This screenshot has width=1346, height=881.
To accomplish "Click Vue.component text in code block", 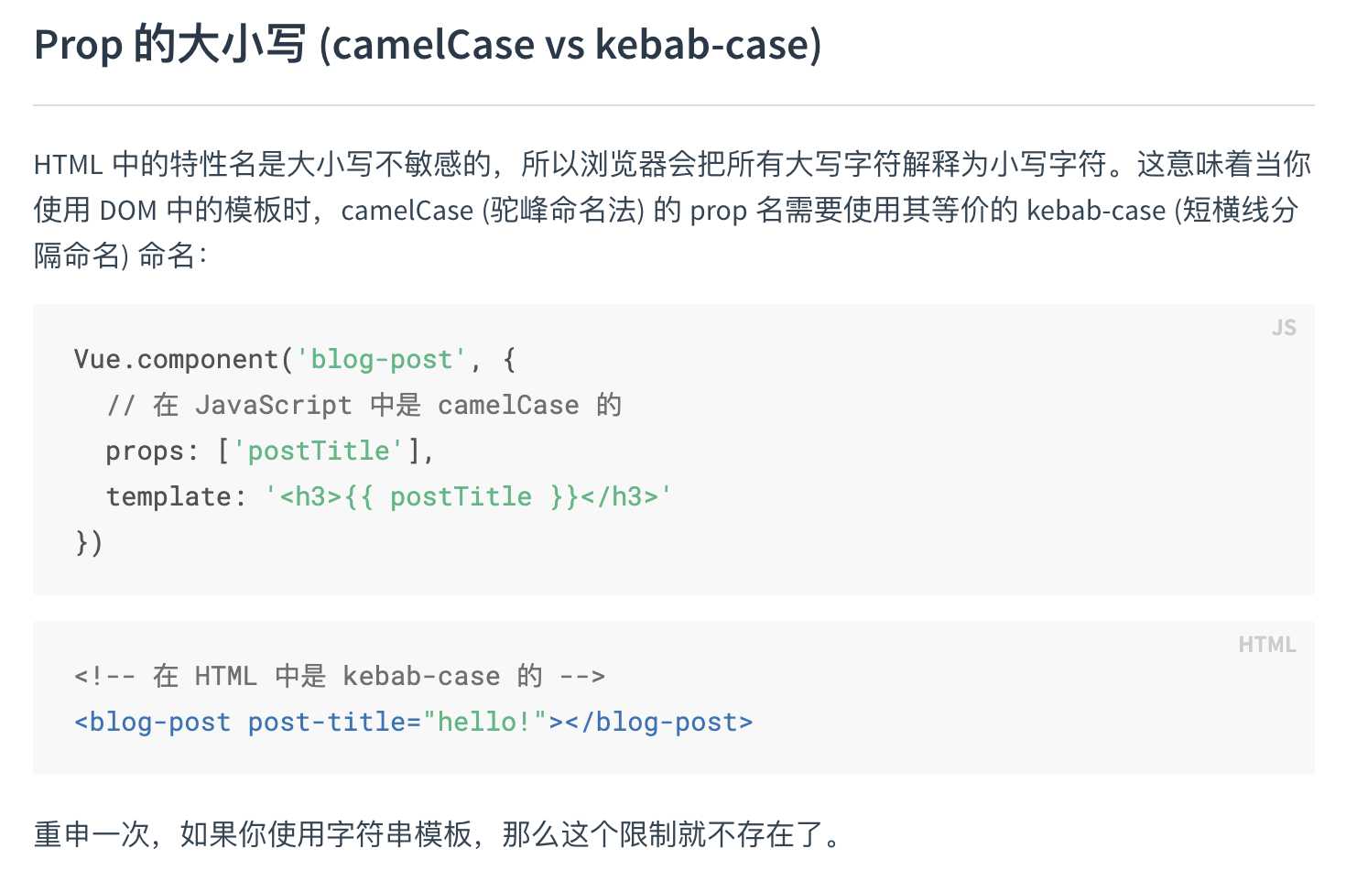I will pyautogui.click(x=176, y=359).
